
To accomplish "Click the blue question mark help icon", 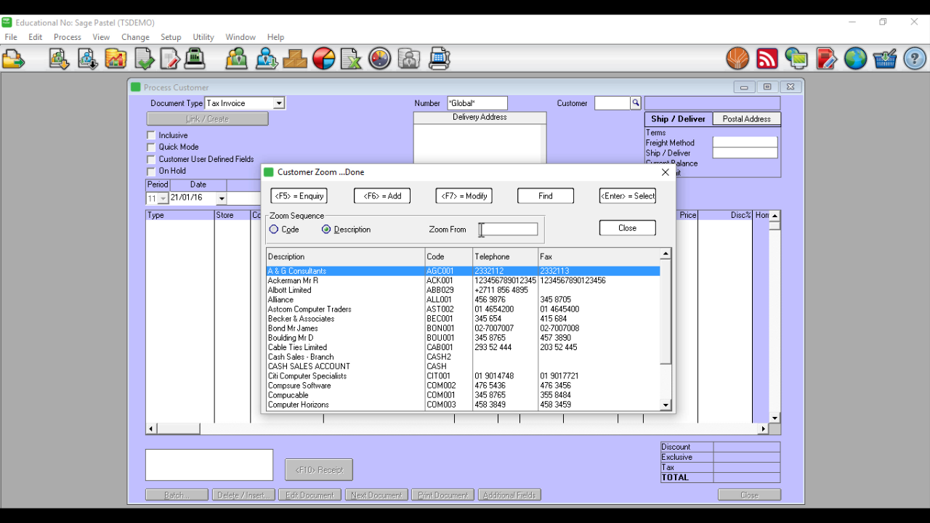I will click(x=915, y=59).
